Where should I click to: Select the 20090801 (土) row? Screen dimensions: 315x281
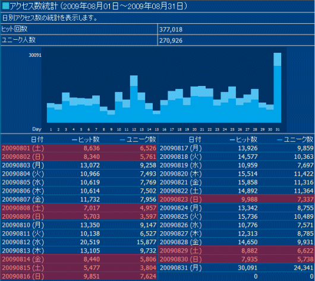coord(79,148)
